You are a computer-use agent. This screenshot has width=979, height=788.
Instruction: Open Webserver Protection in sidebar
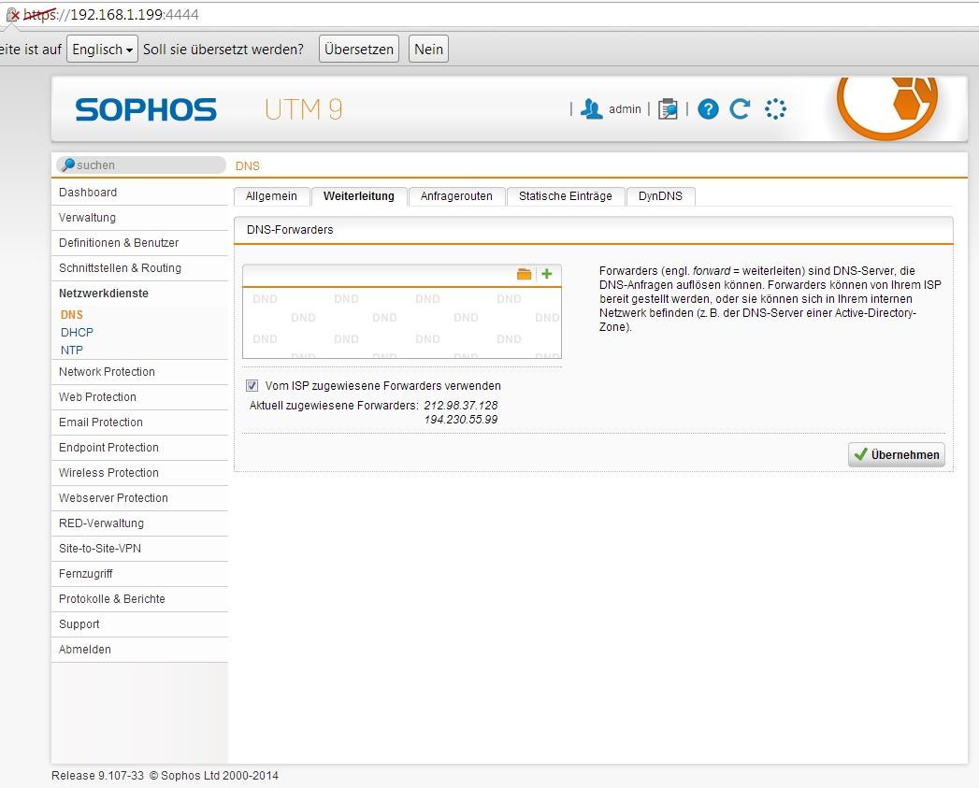coord(139,498)
